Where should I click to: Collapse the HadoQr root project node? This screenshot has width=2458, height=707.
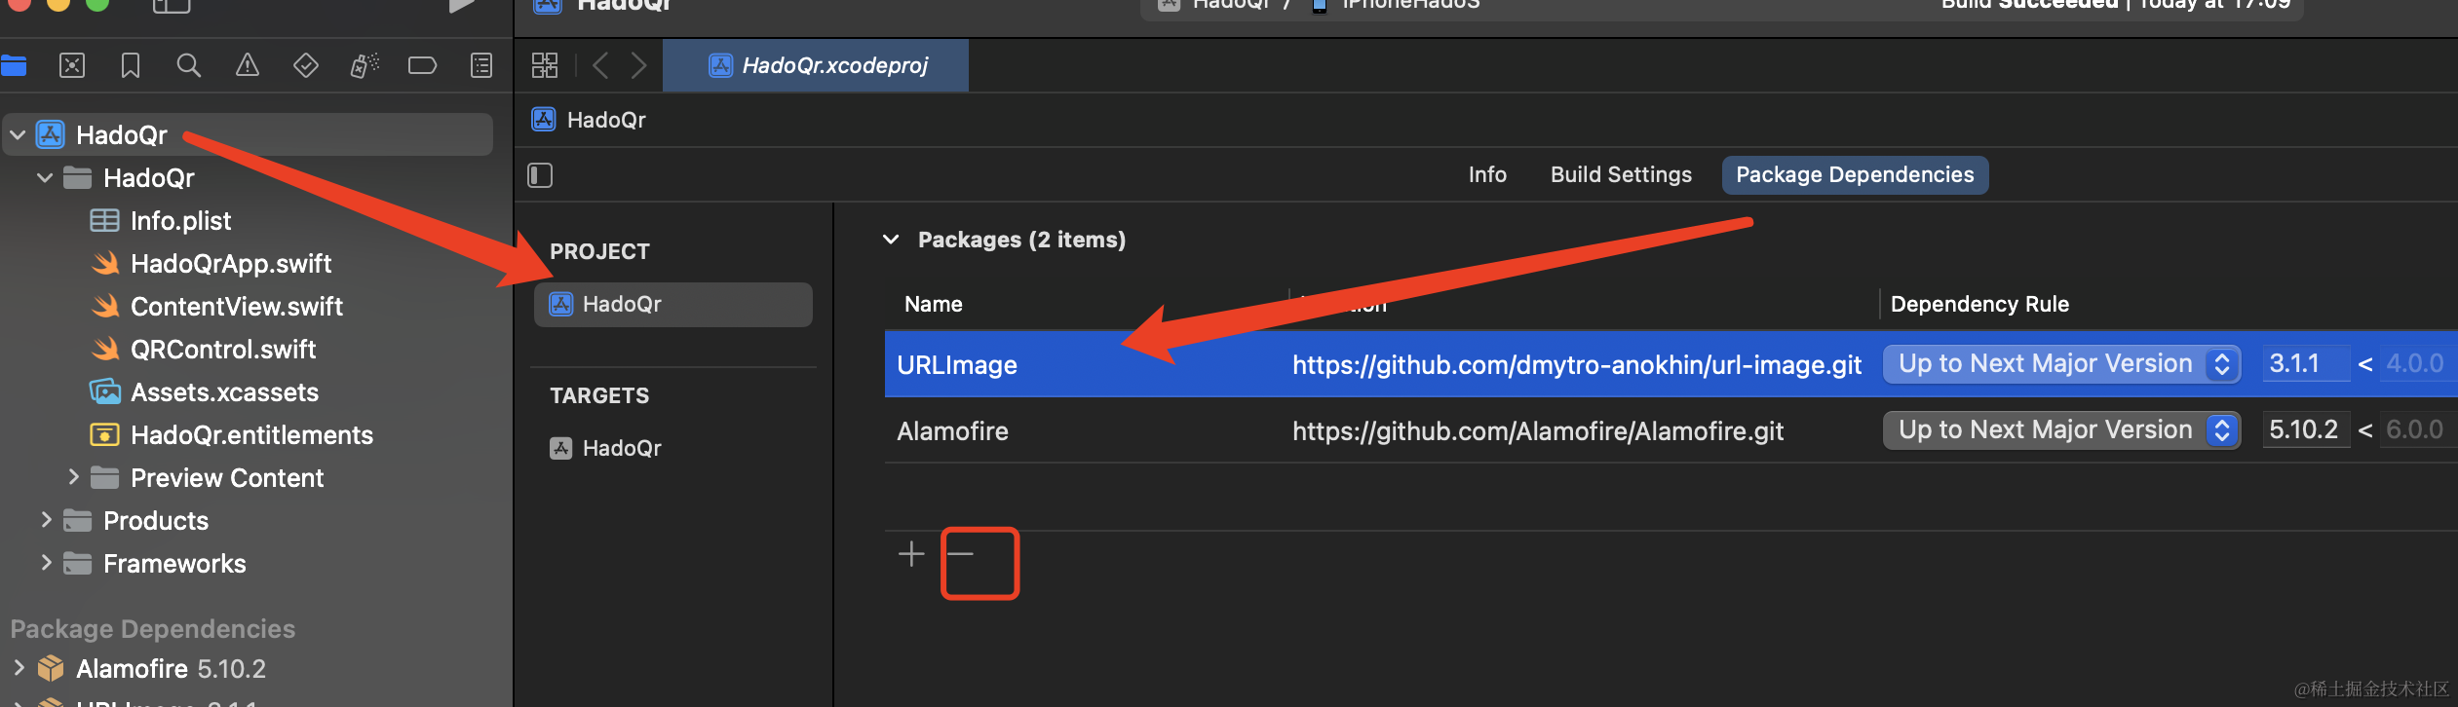pos(18,135)
